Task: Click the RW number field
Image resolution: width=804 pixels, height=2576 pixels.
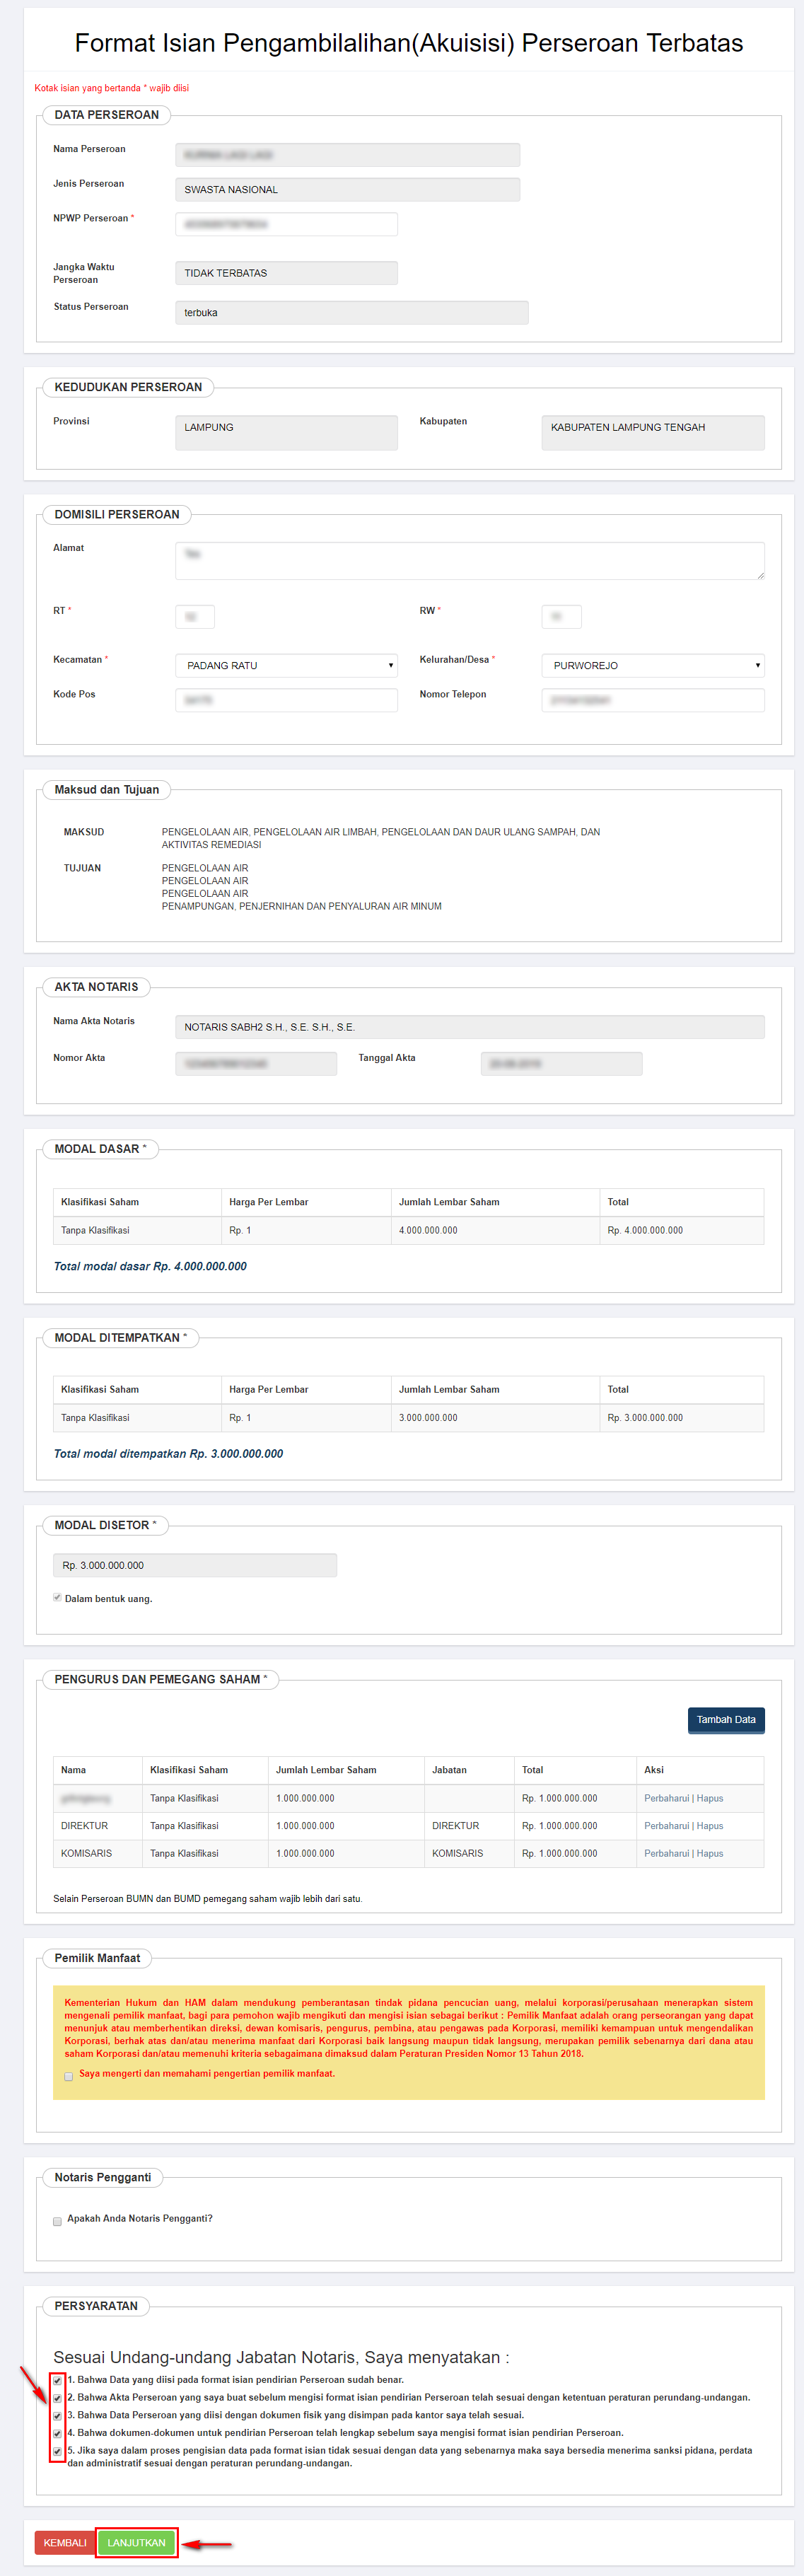Action: click(561, 617)
